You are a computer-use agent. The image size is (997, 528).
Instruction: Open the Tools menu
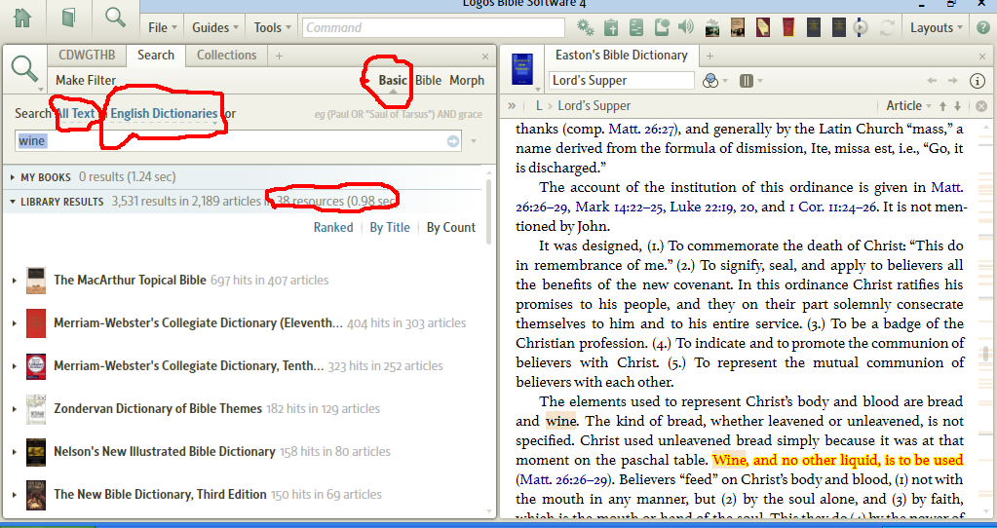[272, 28]
